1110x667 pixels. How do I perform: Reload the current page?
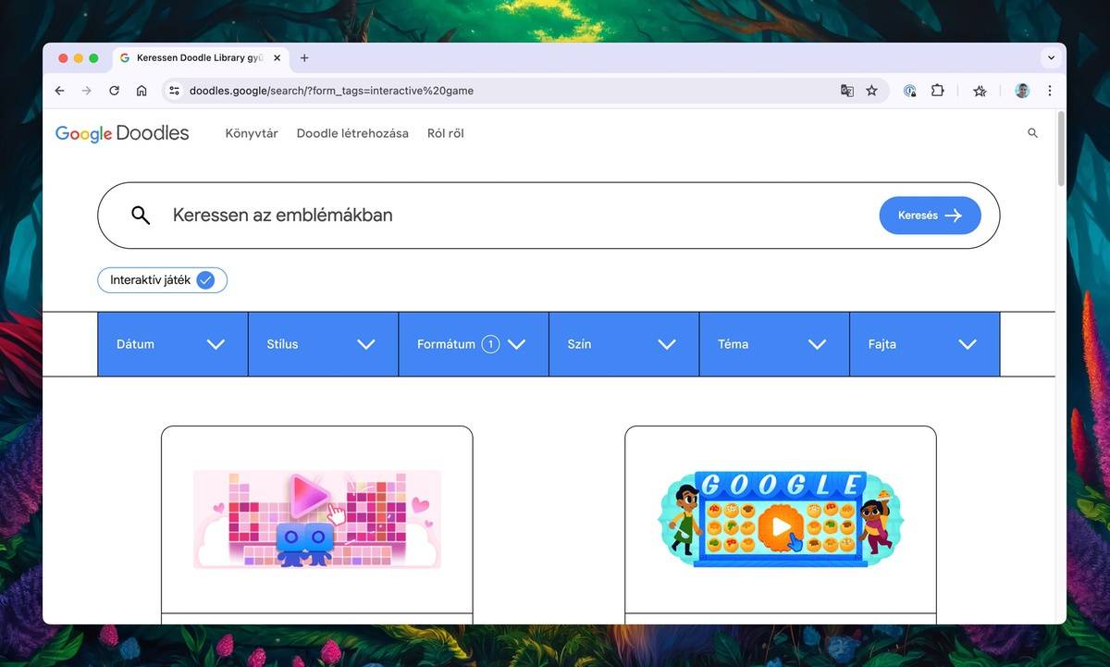[x=114, y=91]
